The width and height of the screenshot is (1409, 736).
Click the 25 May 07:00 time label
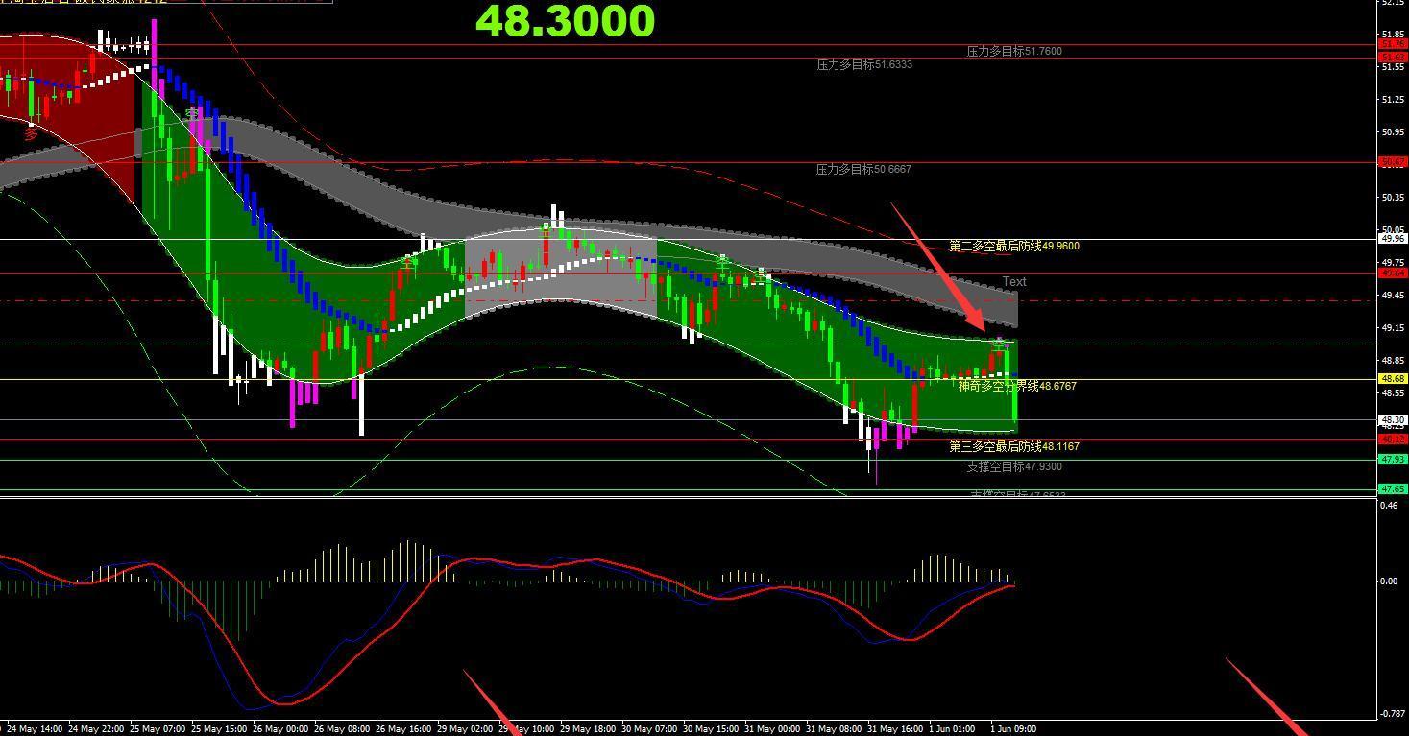[x=158, y=729]
